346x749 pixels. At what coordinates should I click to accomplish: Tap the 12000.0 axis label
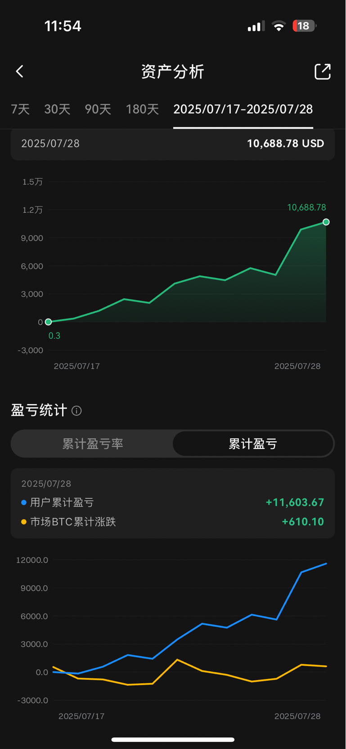tap(32, 560)
